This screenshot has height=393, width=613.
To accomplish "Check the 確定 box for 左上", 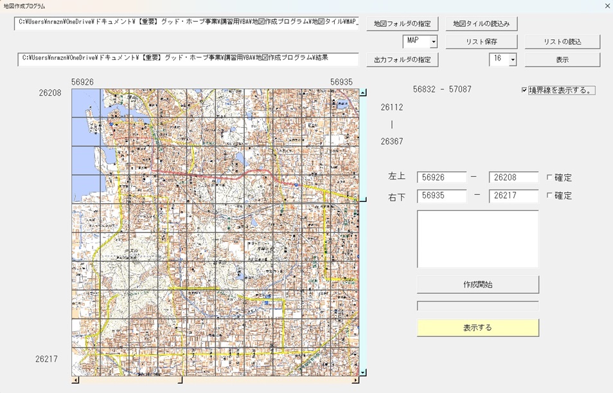I will point(549,178).
